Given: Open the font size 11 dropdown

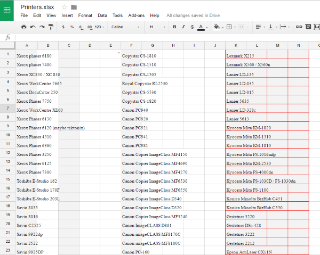Looking at the screenshot, I should click(155, 27).
